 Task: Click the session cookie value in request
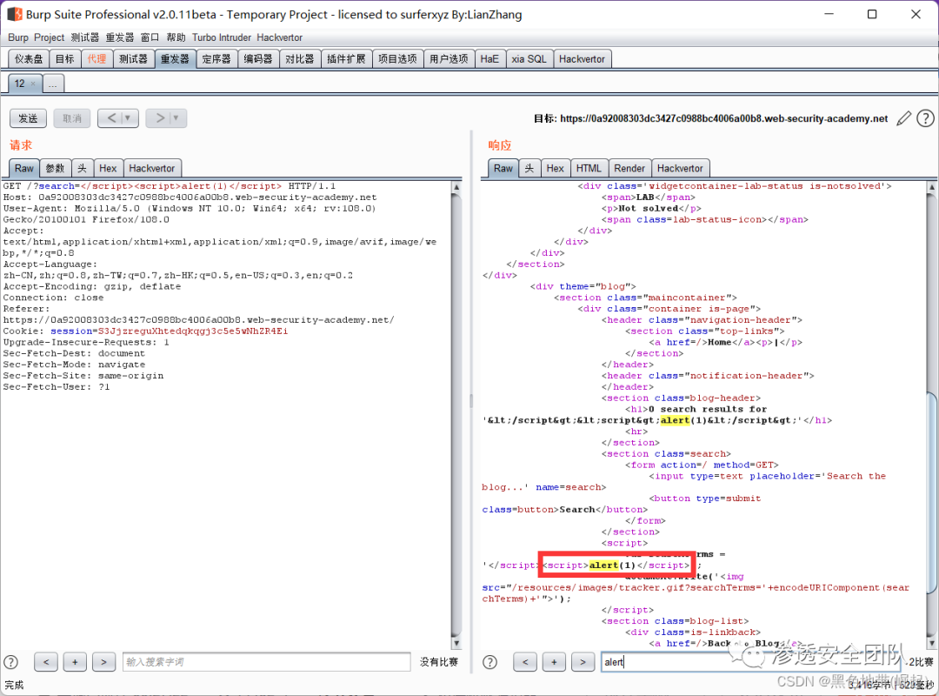pyautogui.click(x=193, y=331)
